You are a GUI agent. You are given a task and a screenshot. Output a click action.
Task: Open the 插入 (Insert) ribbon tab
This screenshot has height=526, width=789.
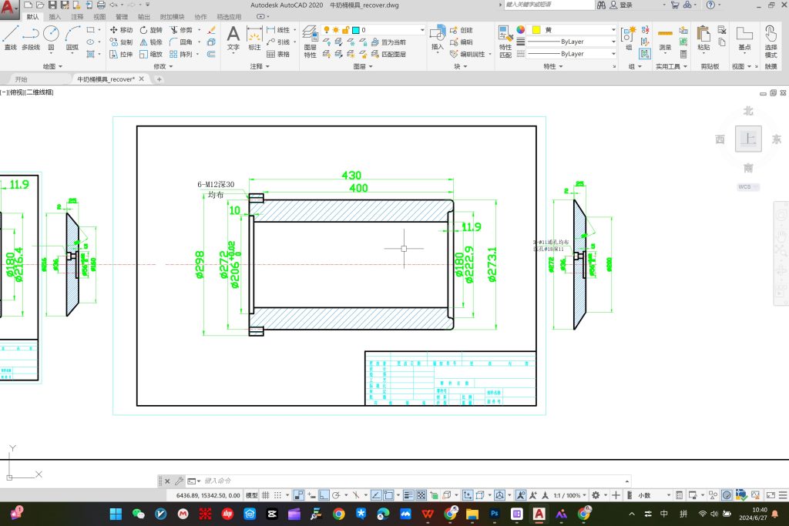click(55, 17)
